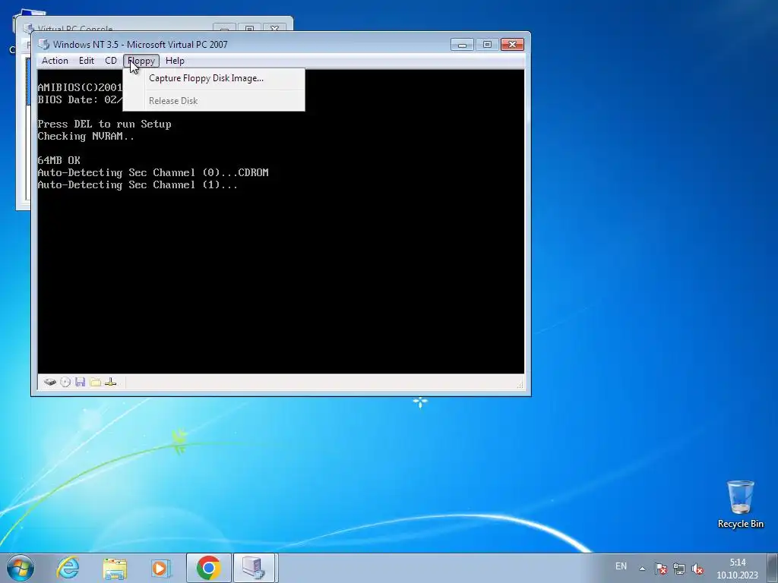Open the Action menu
Viewport: 778px width, 583px height.
pyautogui.click(x=55, y=61)
